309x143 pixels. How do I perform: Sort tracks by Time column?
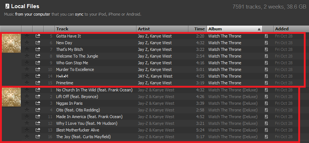pyautogui.click(x=197, y=29)
